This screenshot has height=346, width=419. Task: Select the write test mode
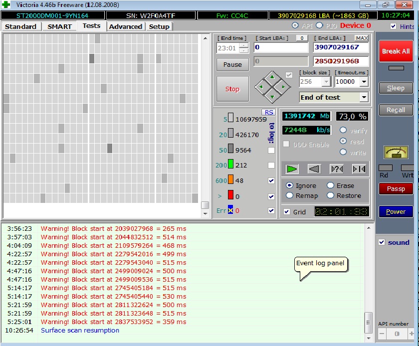pos(343,152)
